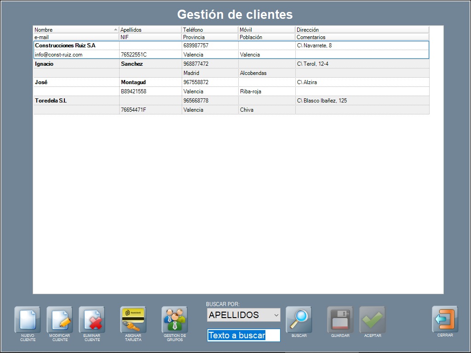
Task: Click the Teléfono column header
Action: [210, 30]
